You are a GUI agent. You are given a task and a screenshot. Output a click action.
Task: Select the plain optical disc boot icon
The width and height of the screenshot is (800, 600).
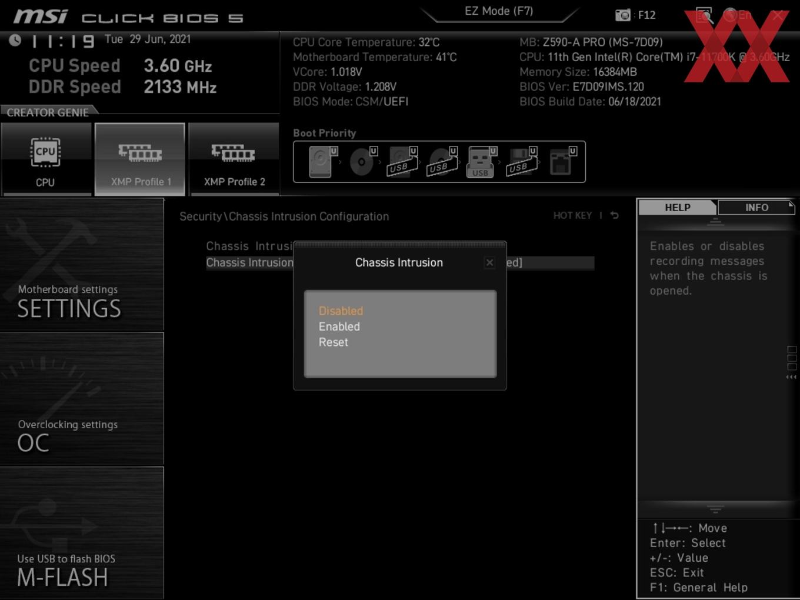click(x=362, y=162)
